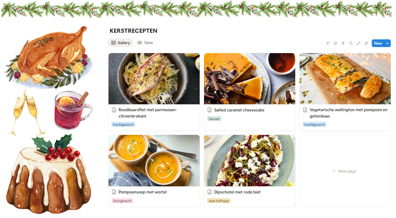Click page icon beside Dipschotel met rode biet
The width and height of the screenshot is (396, 218).
210,192
